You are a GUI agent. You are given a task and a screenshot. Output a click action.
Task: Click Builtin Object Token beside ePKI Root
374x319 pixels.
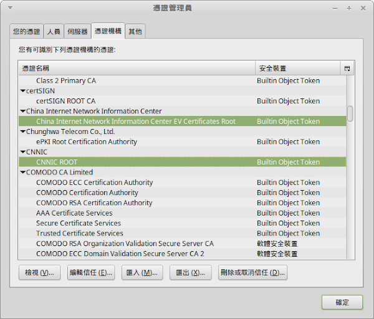(288, 141)
